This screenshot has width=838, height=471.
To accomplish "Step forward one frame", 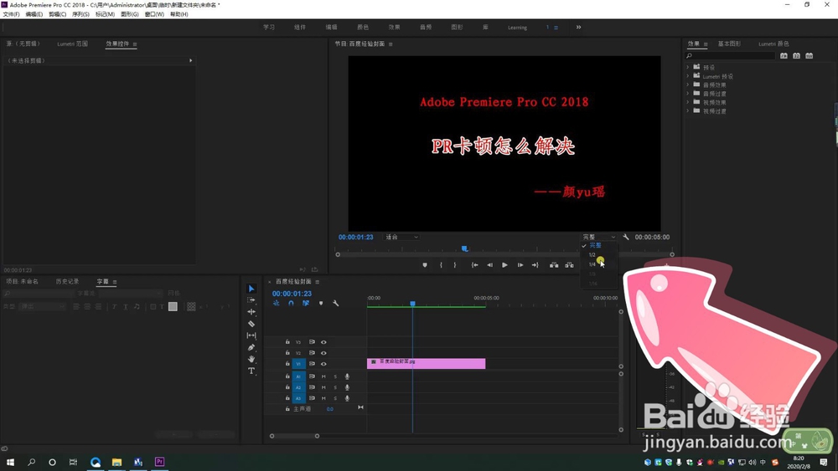I will coord(520,265).
